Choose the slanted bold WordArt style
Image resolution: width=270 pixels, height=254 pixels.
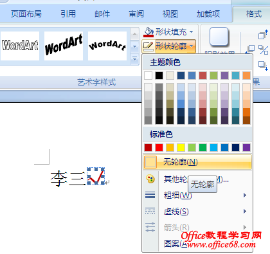[64, 46]
